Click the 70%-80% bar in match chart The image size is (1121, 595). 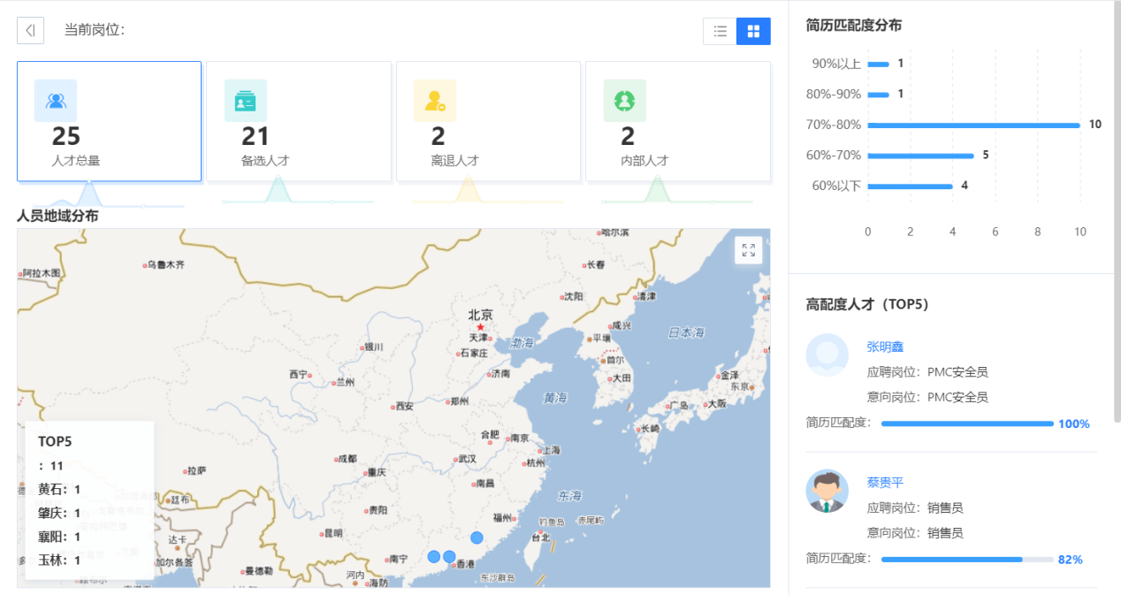point(973,125)
